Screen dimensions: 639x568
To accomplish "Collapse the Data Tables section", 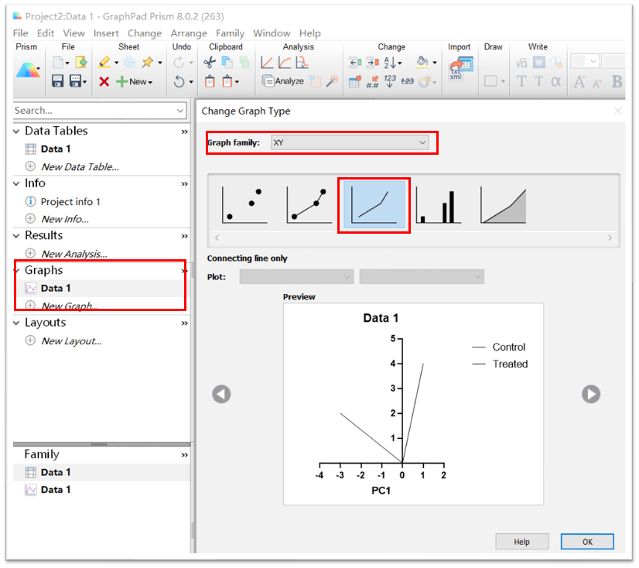I will [17, 132].
